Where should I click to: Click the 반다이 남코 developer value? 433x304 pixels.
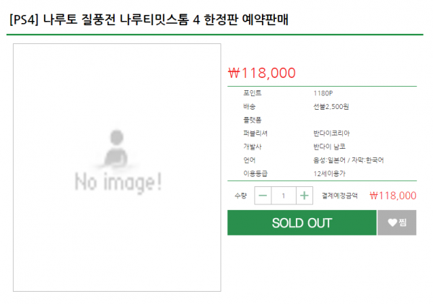click(329, 147)
